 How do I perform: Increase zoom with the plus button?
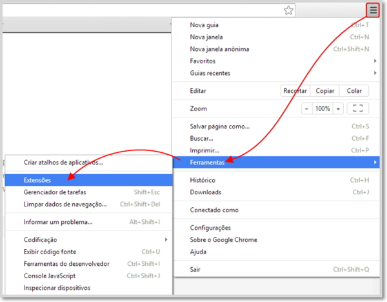click(x=338, y=108)
